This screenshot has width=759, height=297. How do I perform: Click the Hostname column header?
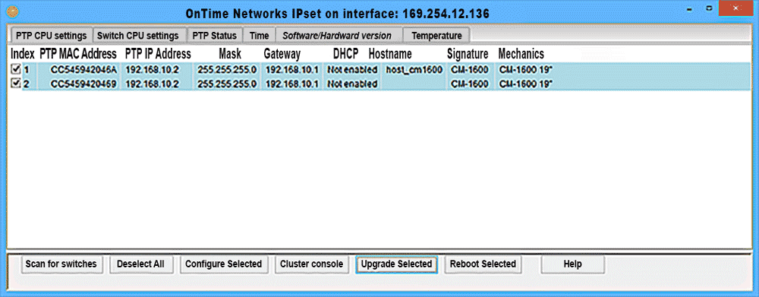(390, 53)
